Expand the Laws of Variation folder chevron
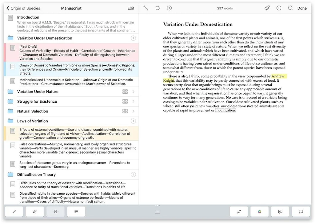Screen dimensions: 315x224 pos(134,121)
